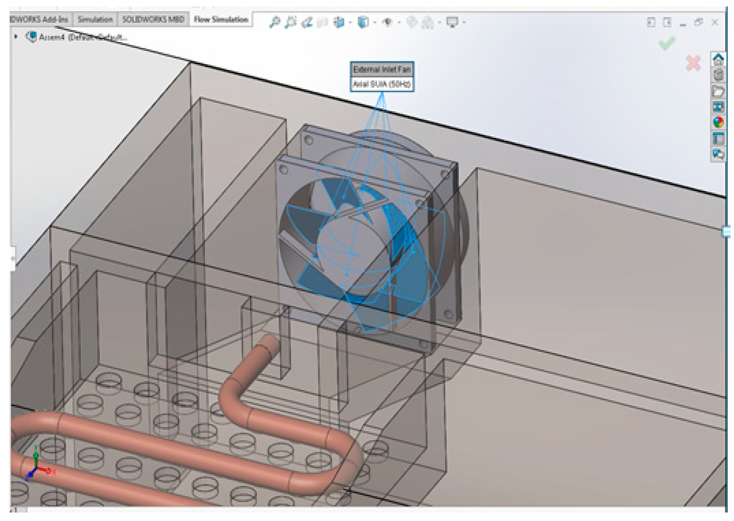
Task: Switch to the Simulation tab
Action: 95,20
